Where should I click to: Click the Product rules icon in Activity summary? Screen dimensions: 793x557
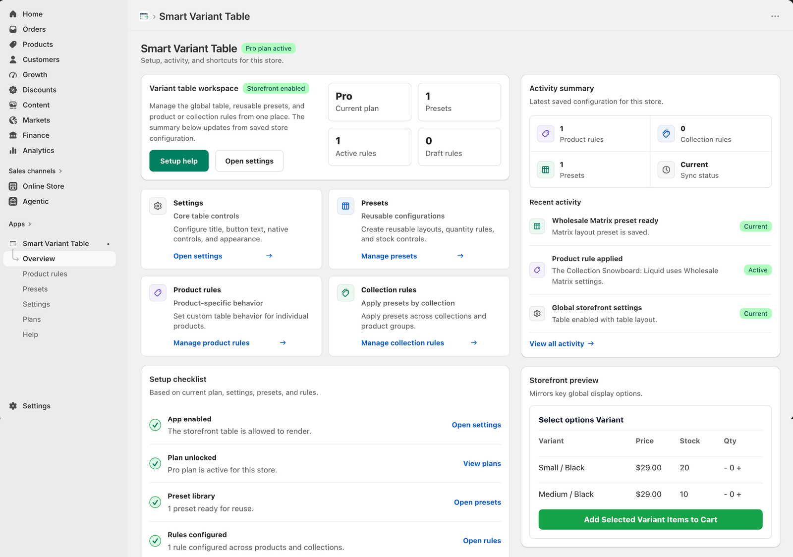546,134
